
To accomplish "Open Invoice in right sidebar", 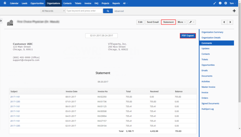I will pyautogui.click(x=205, y=92).
